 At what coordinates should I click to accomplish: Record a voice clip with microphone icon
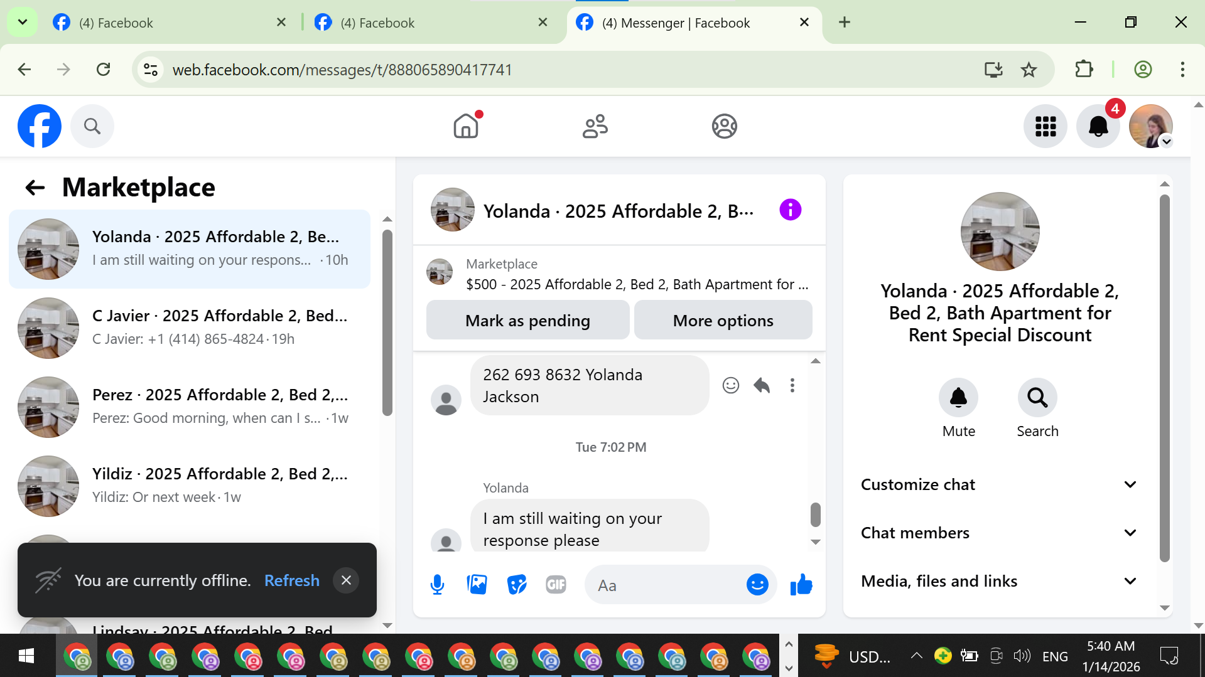pyautogui.click(x=438, y=585)
